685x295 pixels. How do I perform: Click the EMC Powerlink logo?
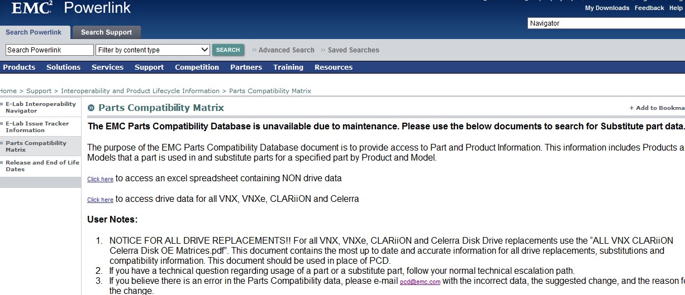point(71,8)
